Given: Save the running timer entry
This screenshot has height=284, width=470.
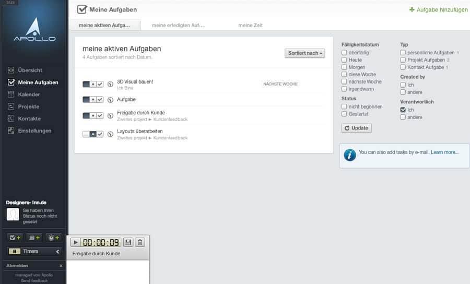Looking at the screenshot, I should [128, 242].
